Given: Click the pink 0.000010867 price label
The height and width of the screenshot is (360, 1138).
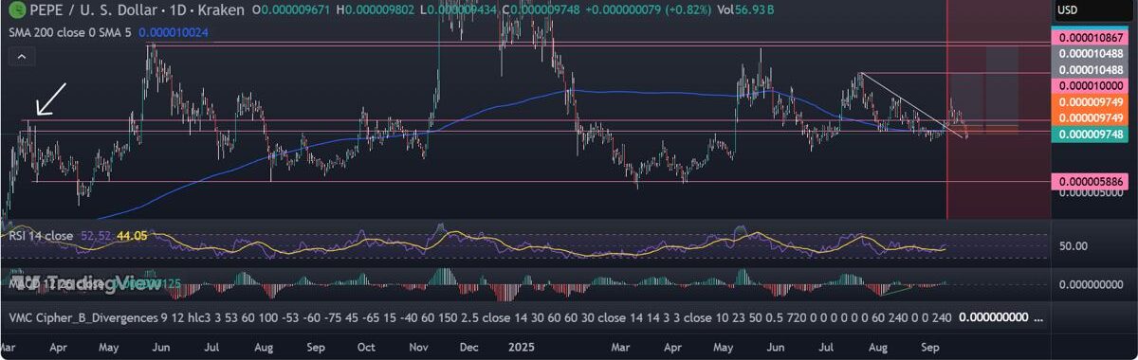Looking at the screenshot, I should 1092,37.
